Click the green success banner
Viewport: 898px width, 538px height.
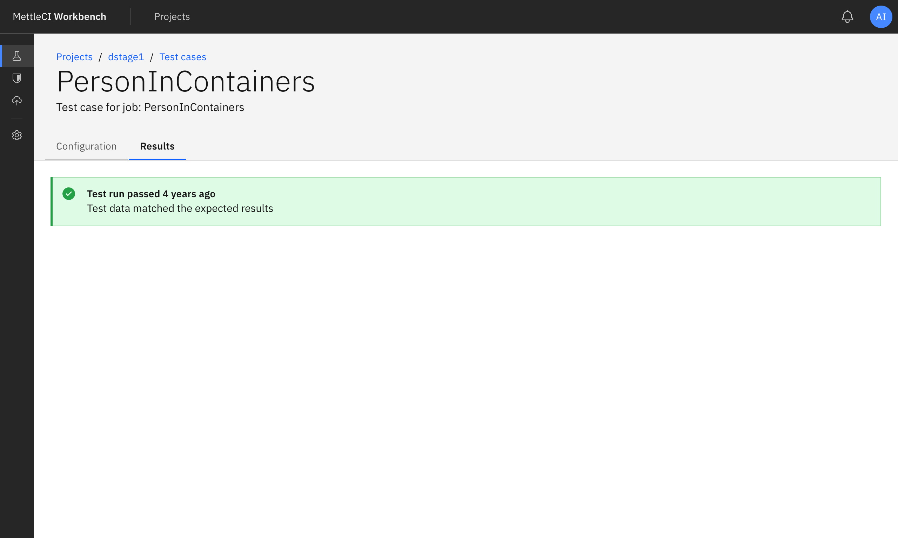(x=436, y=201)
